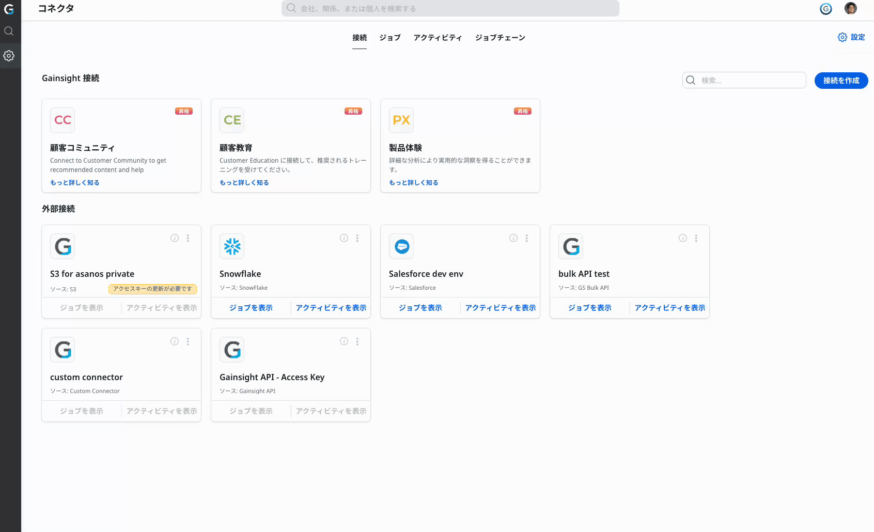Open more options for bulk API test
Screen dimensions: 874x532
click(x=696, y=238)
